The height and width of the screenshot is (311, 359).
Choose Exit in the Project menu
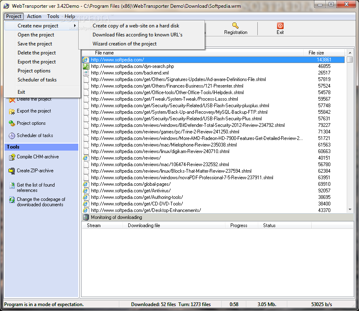[x=42, y=92]
